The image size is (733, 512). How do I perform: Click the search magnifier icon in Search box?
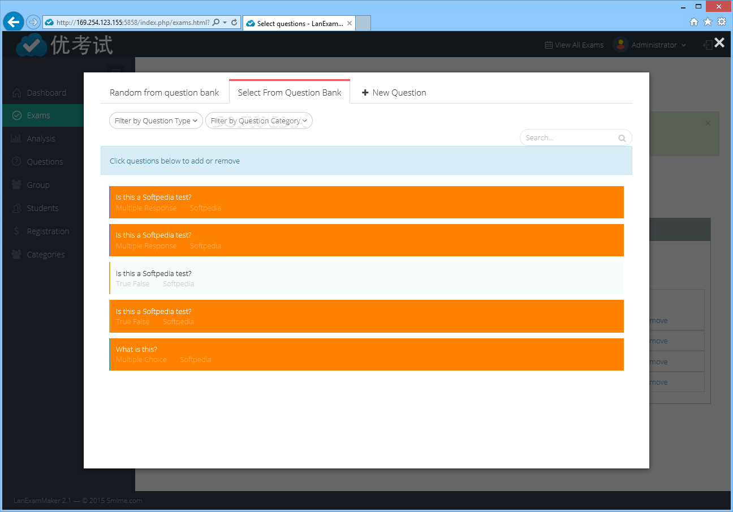point(622,138)
